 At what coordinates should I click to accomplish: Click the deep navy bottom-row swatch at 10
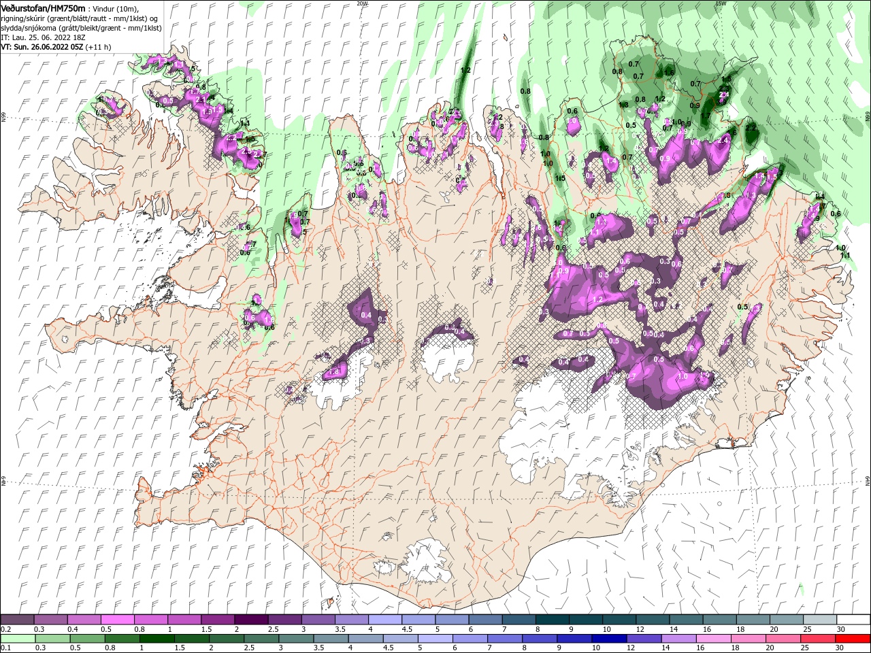tap(609, 639)
